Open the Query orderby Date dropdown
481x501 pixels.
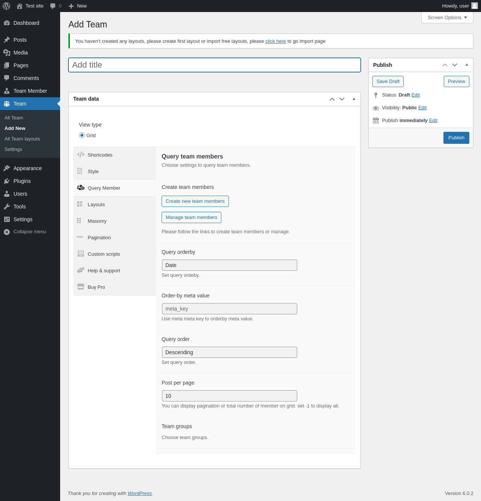click(230, 265)
